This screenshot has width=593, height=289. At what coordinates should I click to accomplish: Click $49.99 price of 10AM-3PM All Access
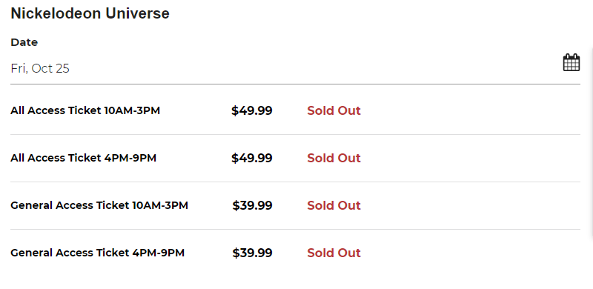(252, 111)
